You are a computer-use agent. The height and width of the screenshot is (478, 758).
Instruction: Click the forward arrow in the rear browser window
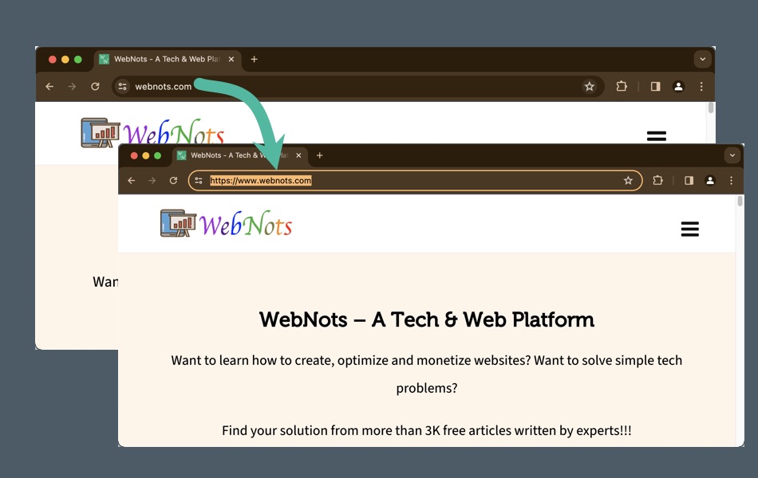point(72,86)
